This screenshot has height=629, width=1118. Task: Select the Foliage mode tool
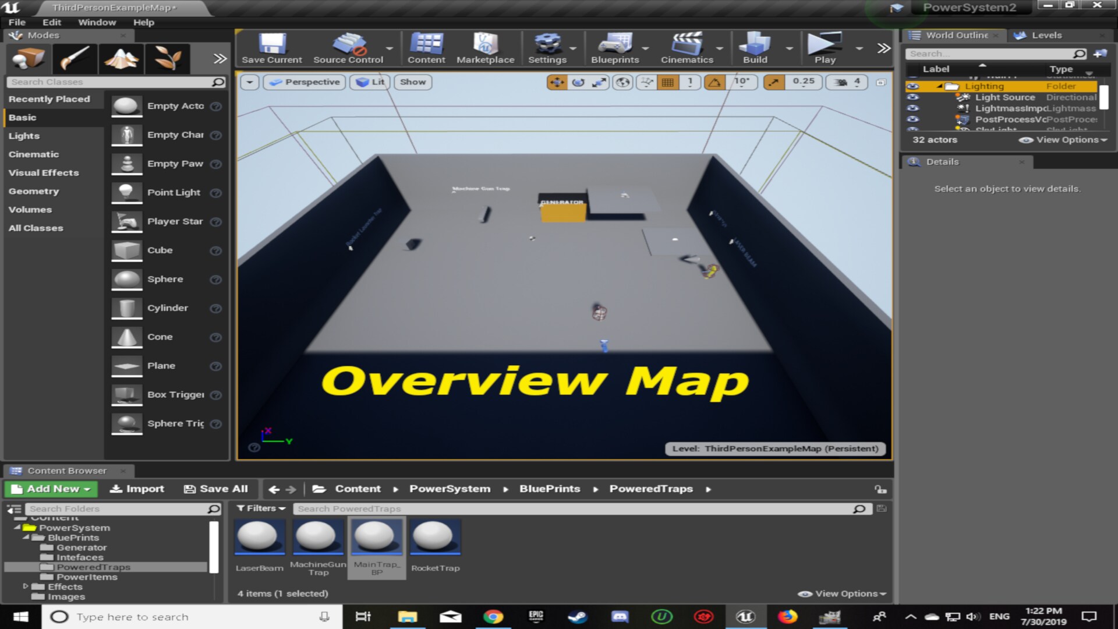pos(168,58)
